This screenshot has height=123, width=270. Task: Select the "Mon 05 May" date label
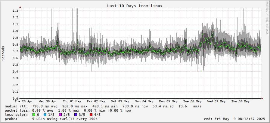[x=168, y=101]
